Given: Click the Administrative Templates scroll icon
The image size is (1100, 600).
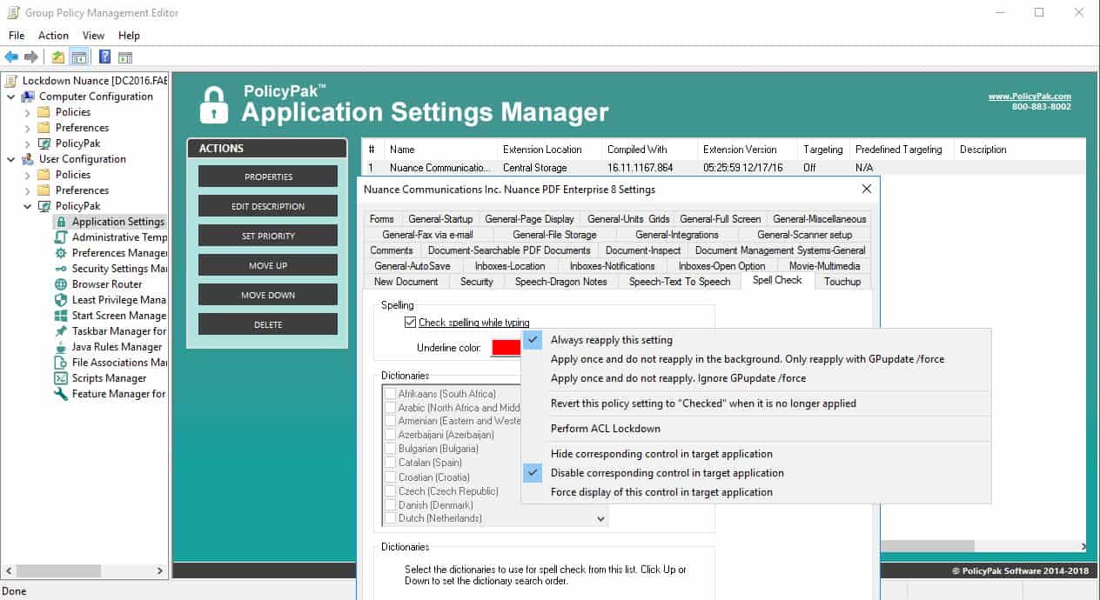Looking at the screenshot, I should pyautogui.click(x=61, y=237).
